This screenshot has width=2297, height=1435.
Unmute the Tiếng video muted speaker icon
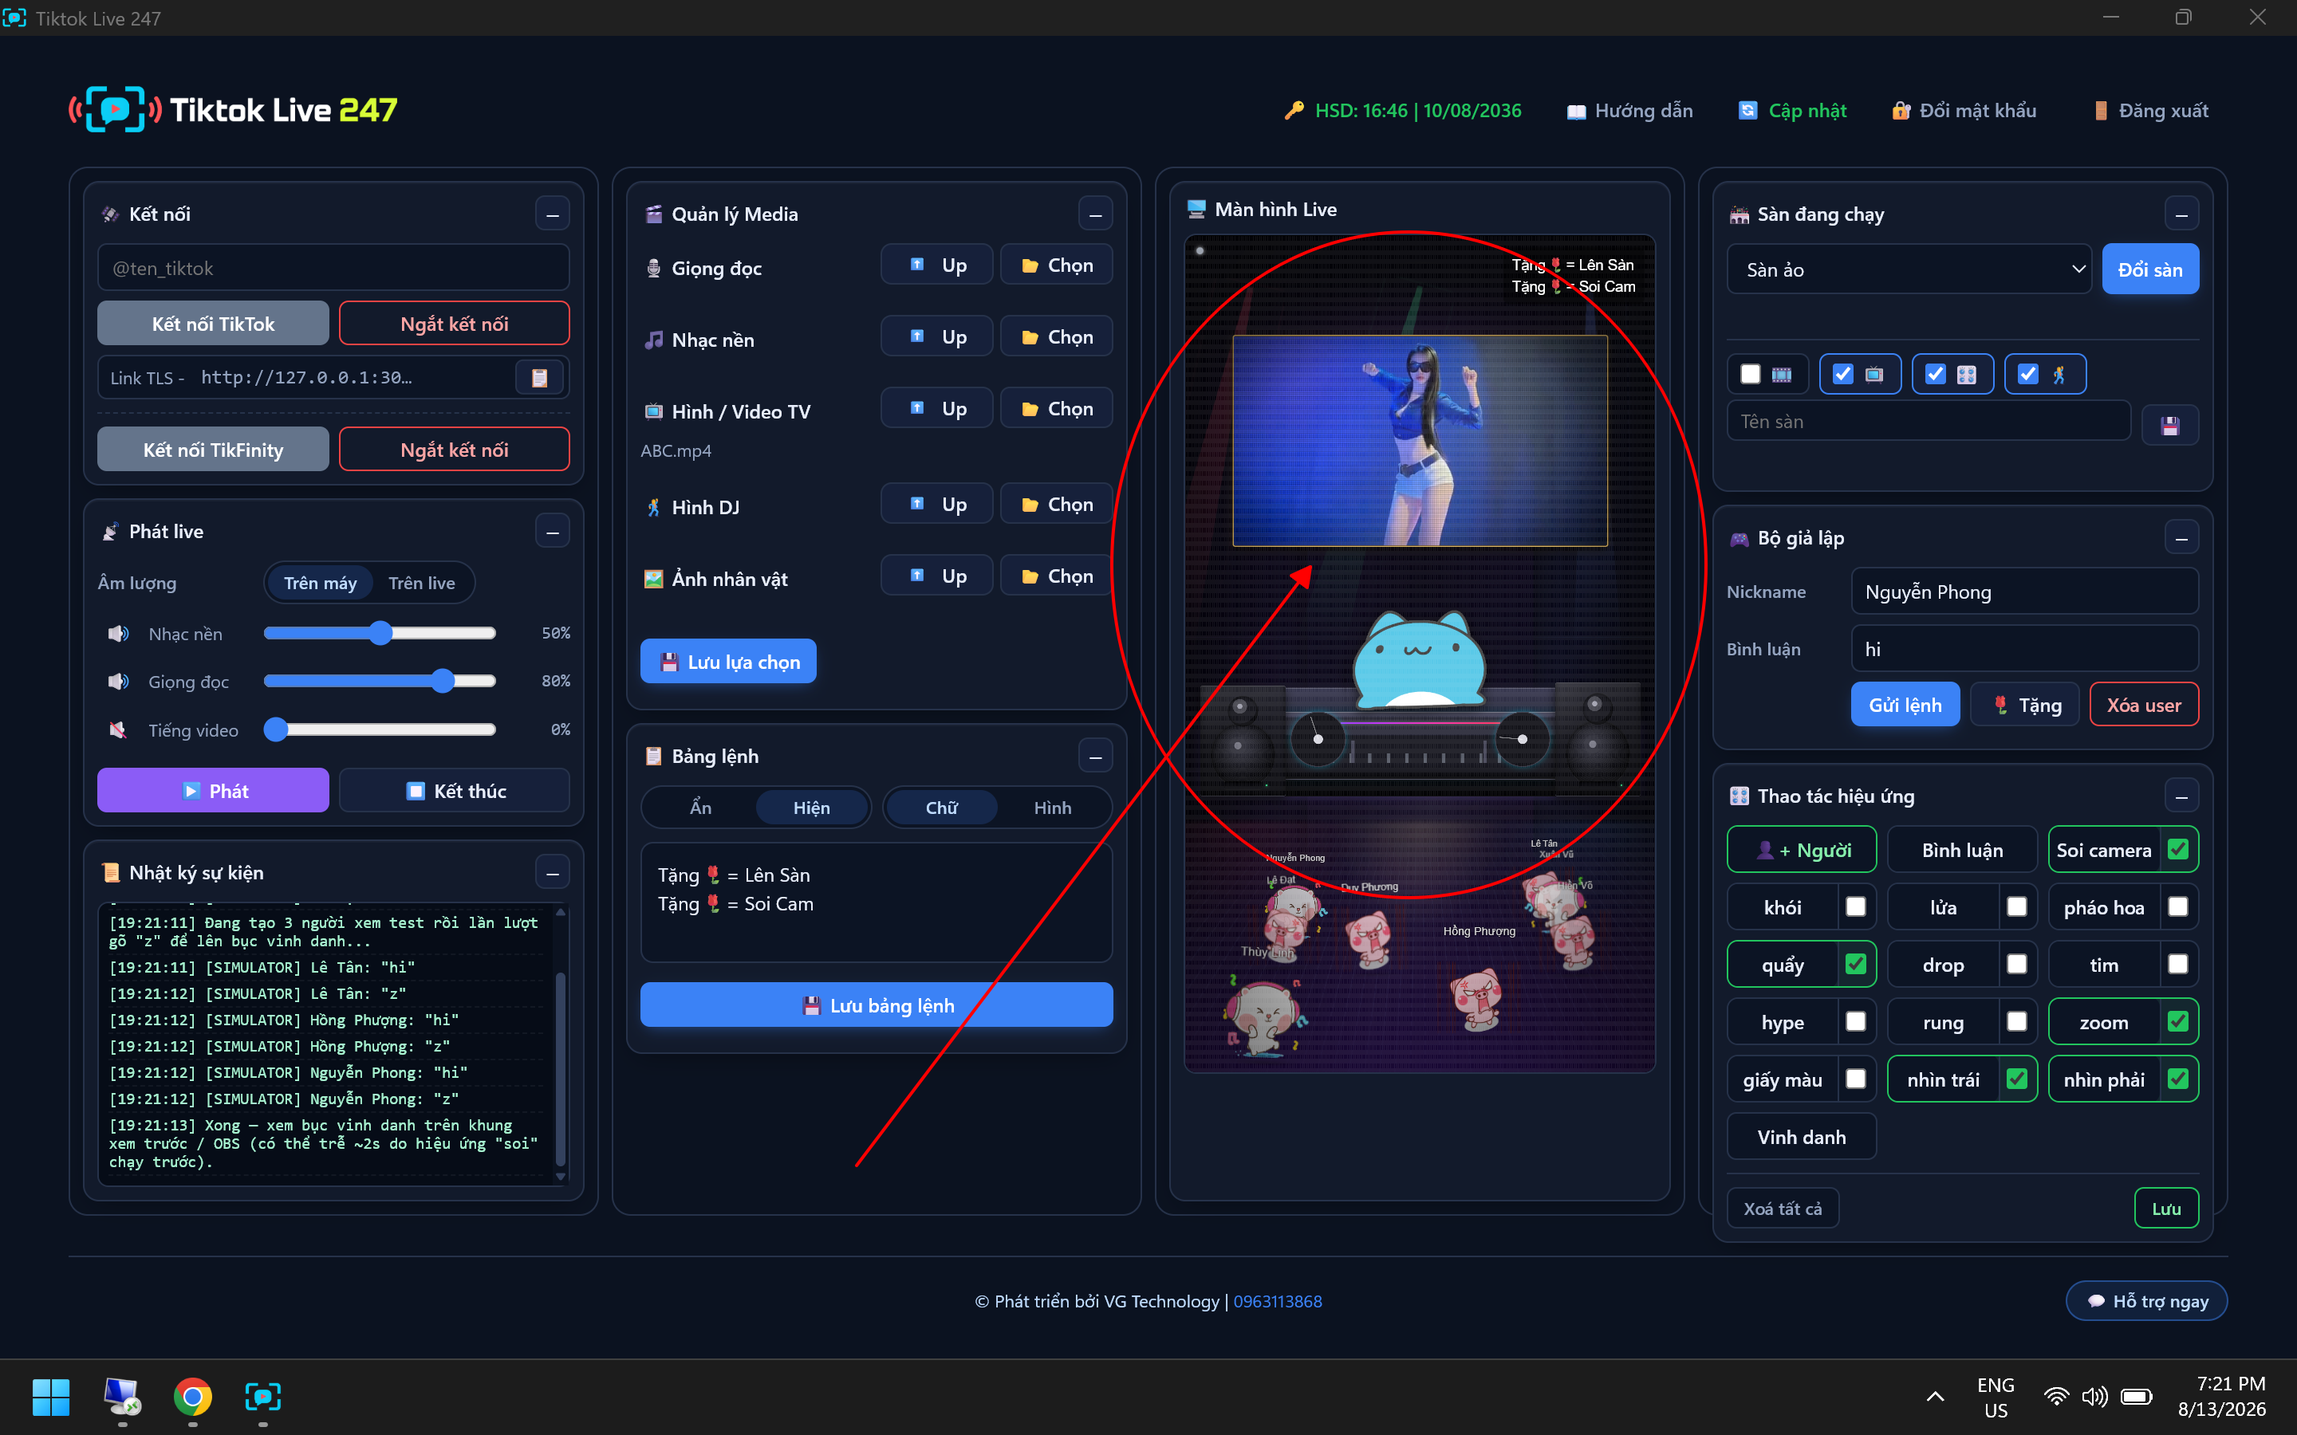(x=118, y=729)
